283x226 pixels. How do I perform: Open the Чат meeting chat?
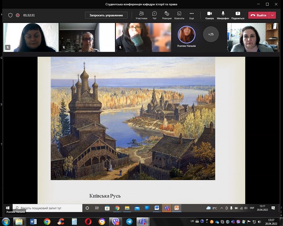[154, 15]
